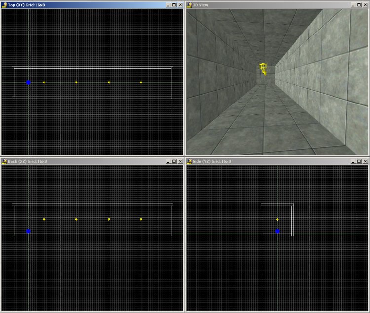Image resolution: width=370 pixels, height=313 pixels.
Task: Maximize the 3D View window
Action: [359, 5]
